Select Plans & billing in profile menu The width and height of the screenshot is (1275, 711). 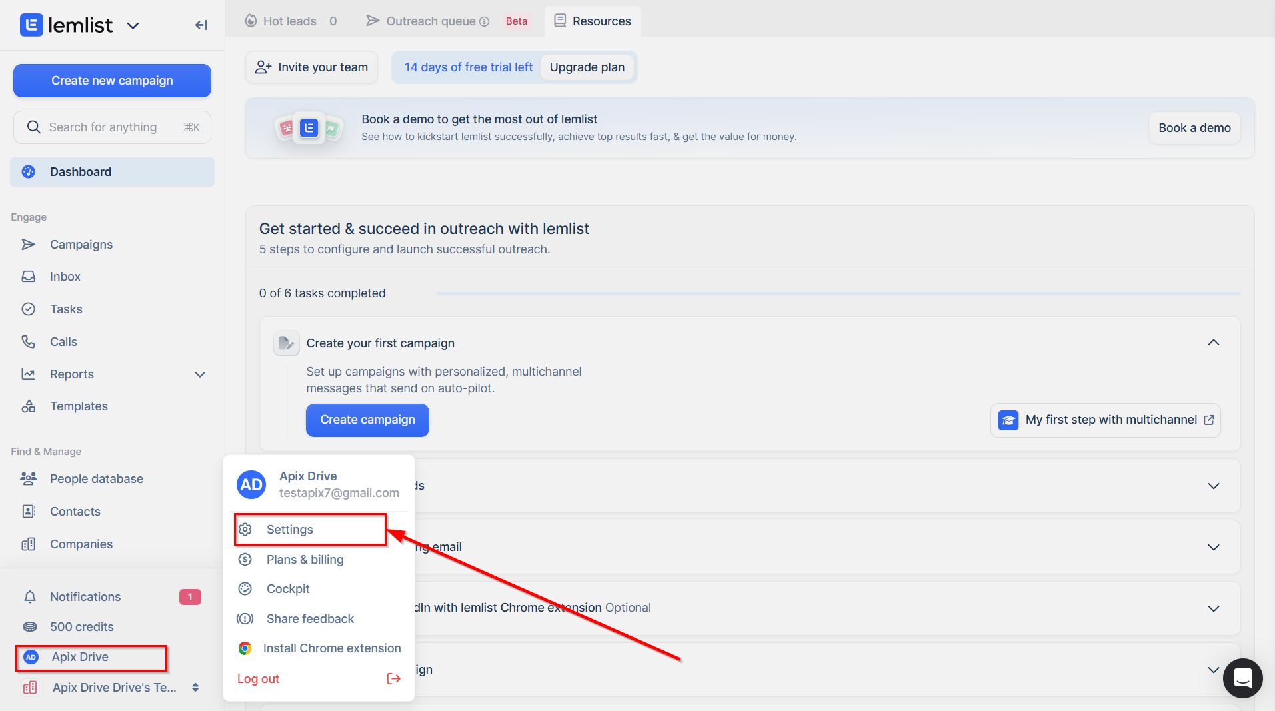[305, 560]
